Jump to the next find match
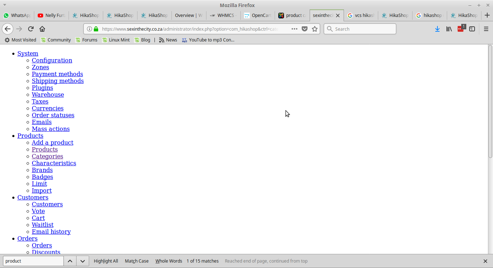The width and height of the screenshot is (493, 268). [x=83, y=261]
